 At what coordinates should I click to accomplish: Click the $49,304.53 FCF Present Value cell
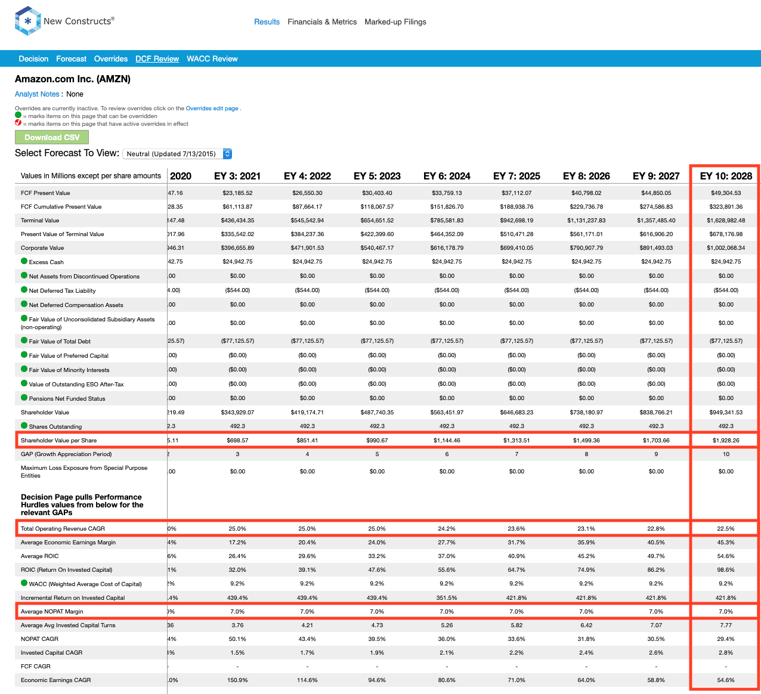(x=726, y=193)
